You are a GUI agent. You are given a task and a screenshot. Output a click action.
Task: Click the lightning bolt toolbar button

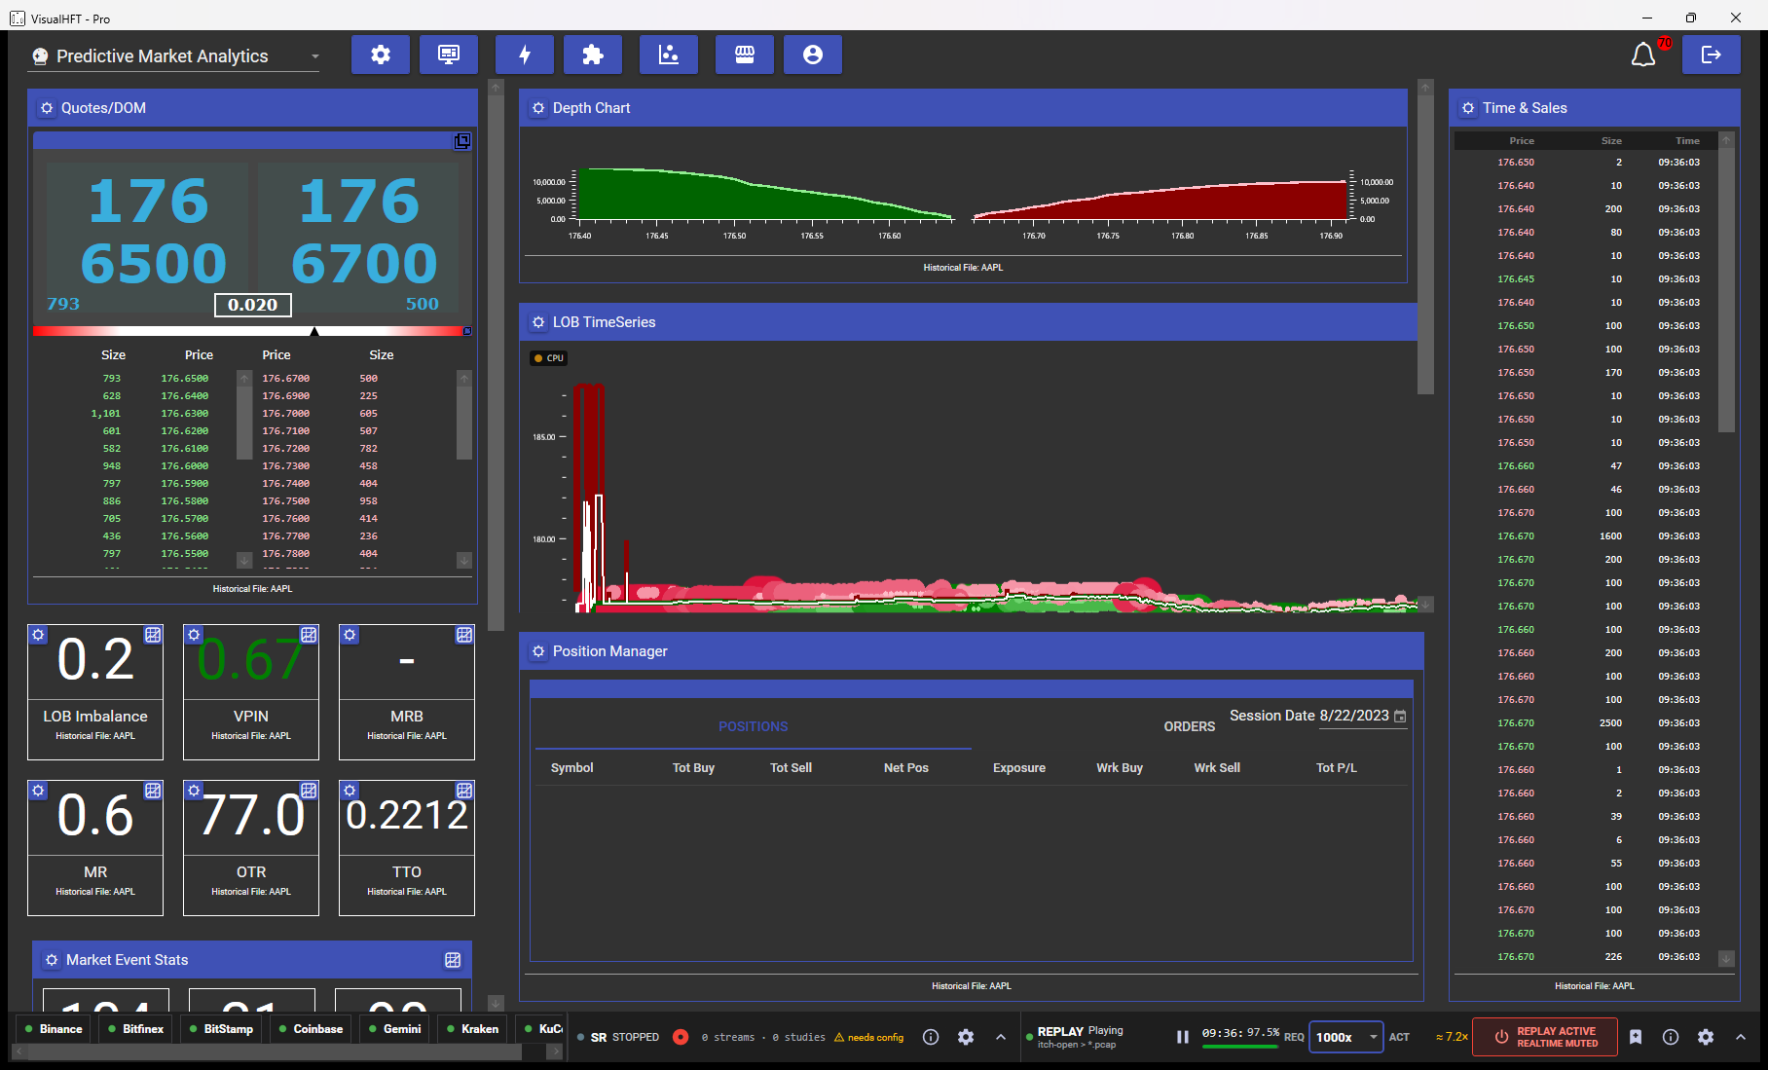525,55
